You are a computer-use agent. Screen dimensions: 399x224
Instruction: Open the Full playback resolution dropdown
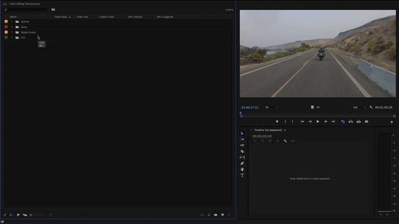click(x=359, y=108)
